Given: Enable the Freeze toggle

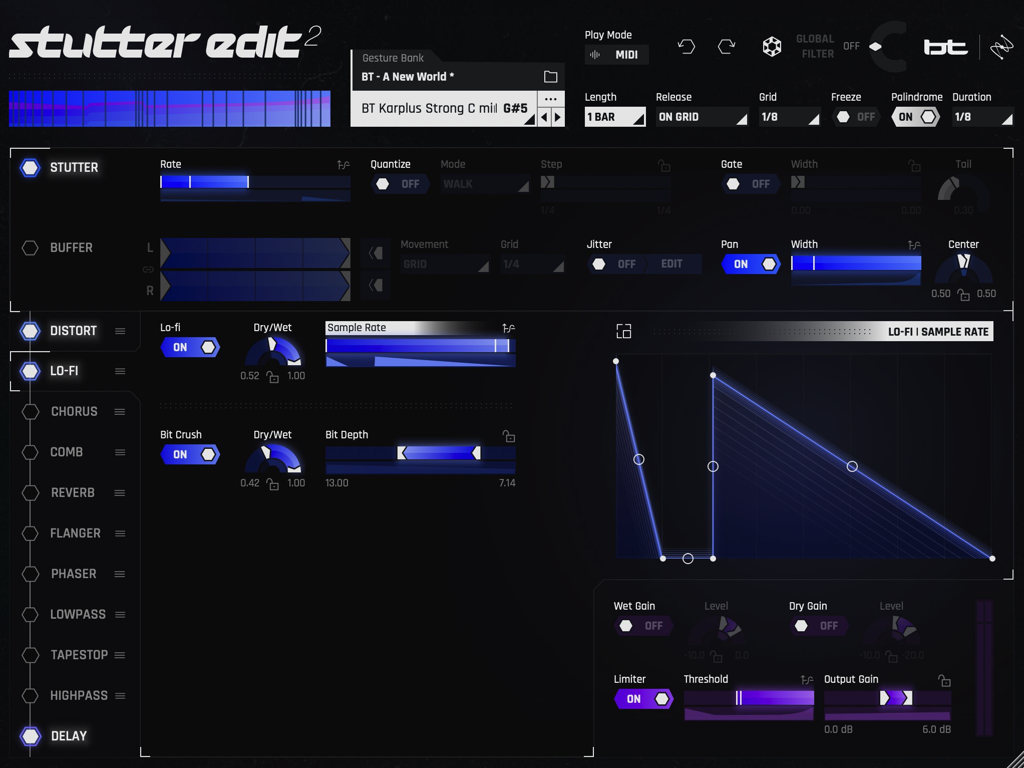Looking at the screenshot, I should tap(855, 117).
